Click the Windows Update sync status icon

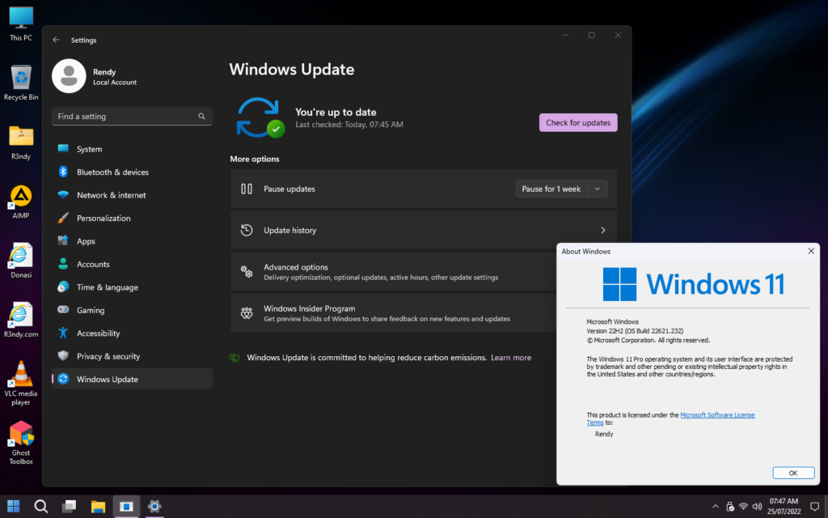[260, 117]
